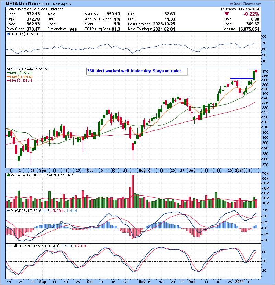Click the Dec label on price chart axis
The image size is (275, 285).
(x=192, y=171)
